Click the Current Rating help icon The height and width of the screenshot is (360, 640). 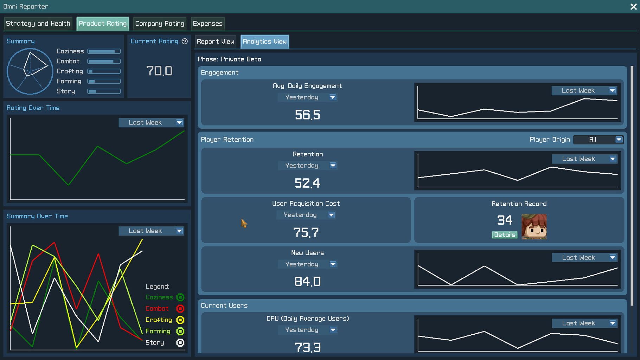[185, 41]
